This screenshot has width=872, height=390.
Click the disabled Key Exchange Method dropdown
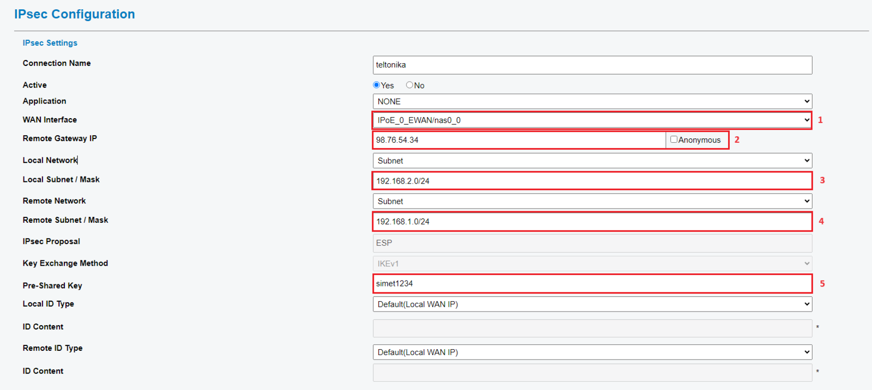(592, 264)
